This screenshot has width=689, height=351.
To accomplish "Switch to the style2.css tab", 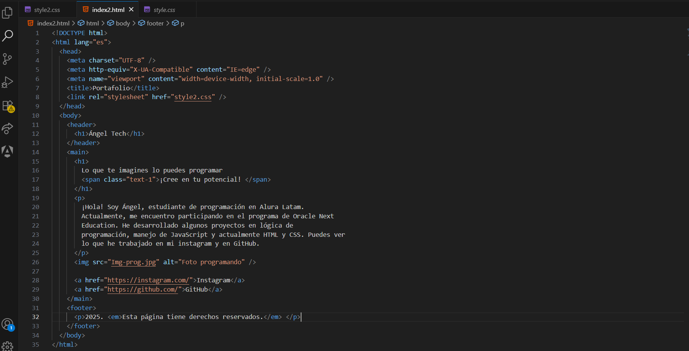I will pyautogui.click(x=47, y=10).
